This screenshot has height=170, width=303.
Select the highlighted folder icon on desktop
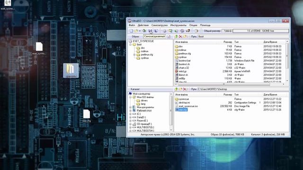(x=71, y=70)
